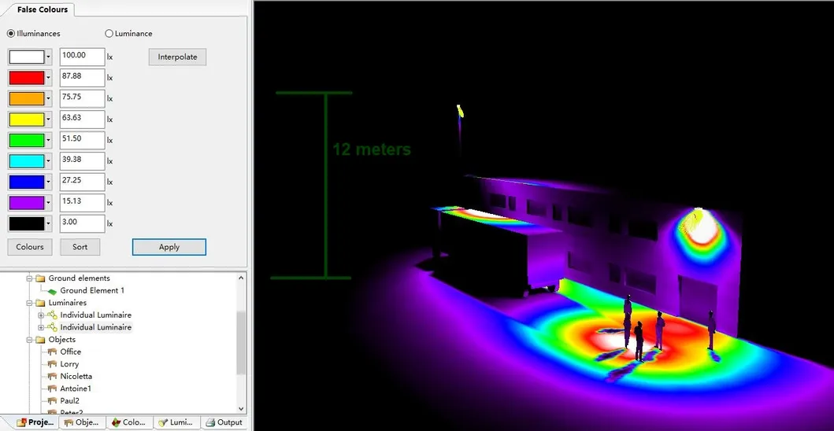
Task: Click the 15.13 lx value field
Action: (x=82, y=202)
